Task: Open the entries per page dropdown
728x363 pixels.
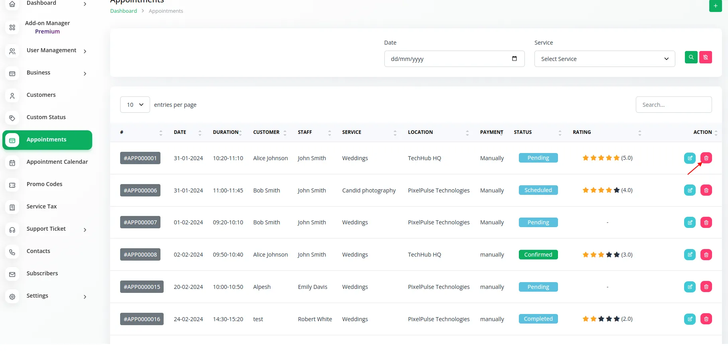Action: coord(135,105)
